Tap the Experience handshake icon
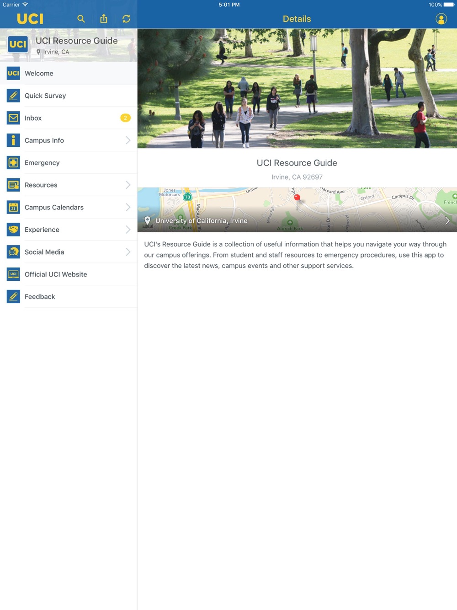The width and height of the screenshot is (457, 610). [x=14, y=230]
